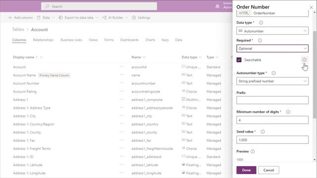Open Settings gear in toolbar
The height and width of the screenshot is (178, 317).
134,18
